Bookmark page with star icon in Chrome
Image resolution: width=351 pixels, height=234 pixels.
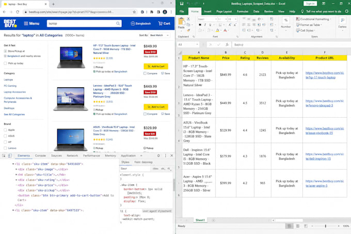coord(134,12)
